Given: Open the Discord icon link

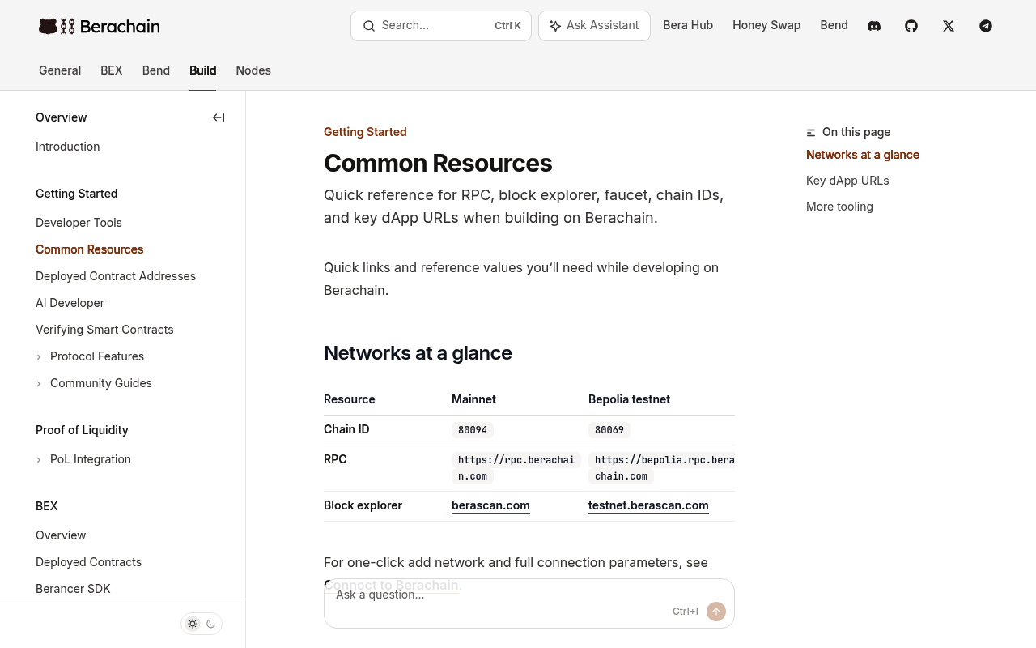Looking at the screenshot, I should point(874,26).
